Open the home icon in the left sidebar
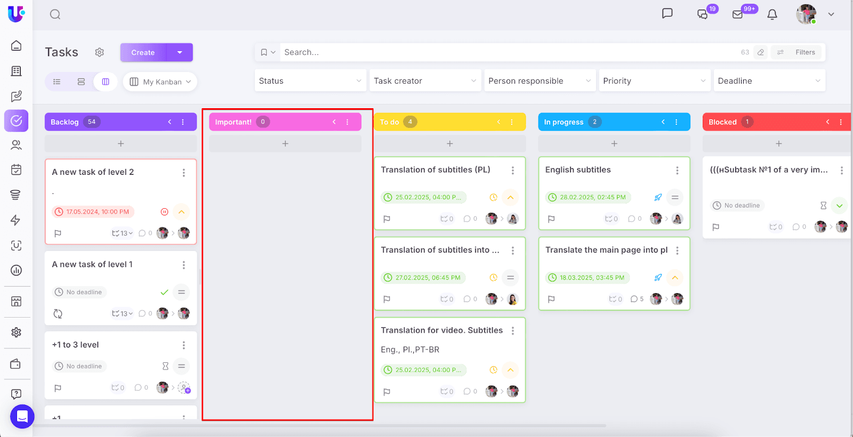The image size is (853, 437). click(x=17, y=46)
